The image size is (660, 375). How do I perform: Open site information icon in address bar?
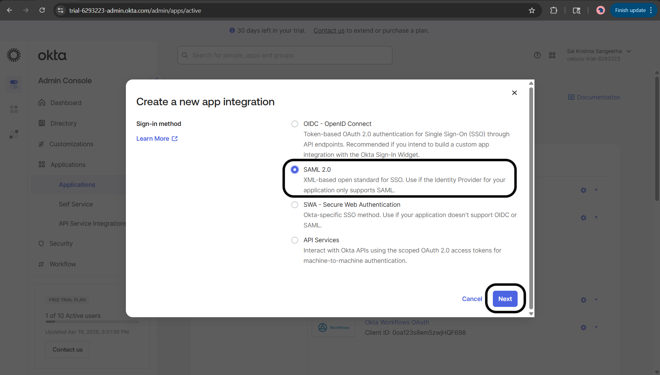point(61,10)
